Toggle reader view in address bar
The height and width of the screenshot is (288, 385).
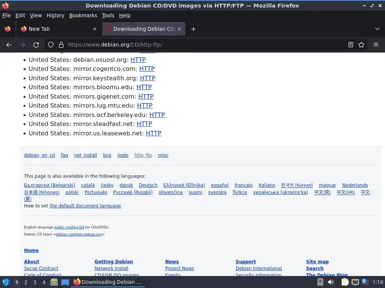click(351, 45)
